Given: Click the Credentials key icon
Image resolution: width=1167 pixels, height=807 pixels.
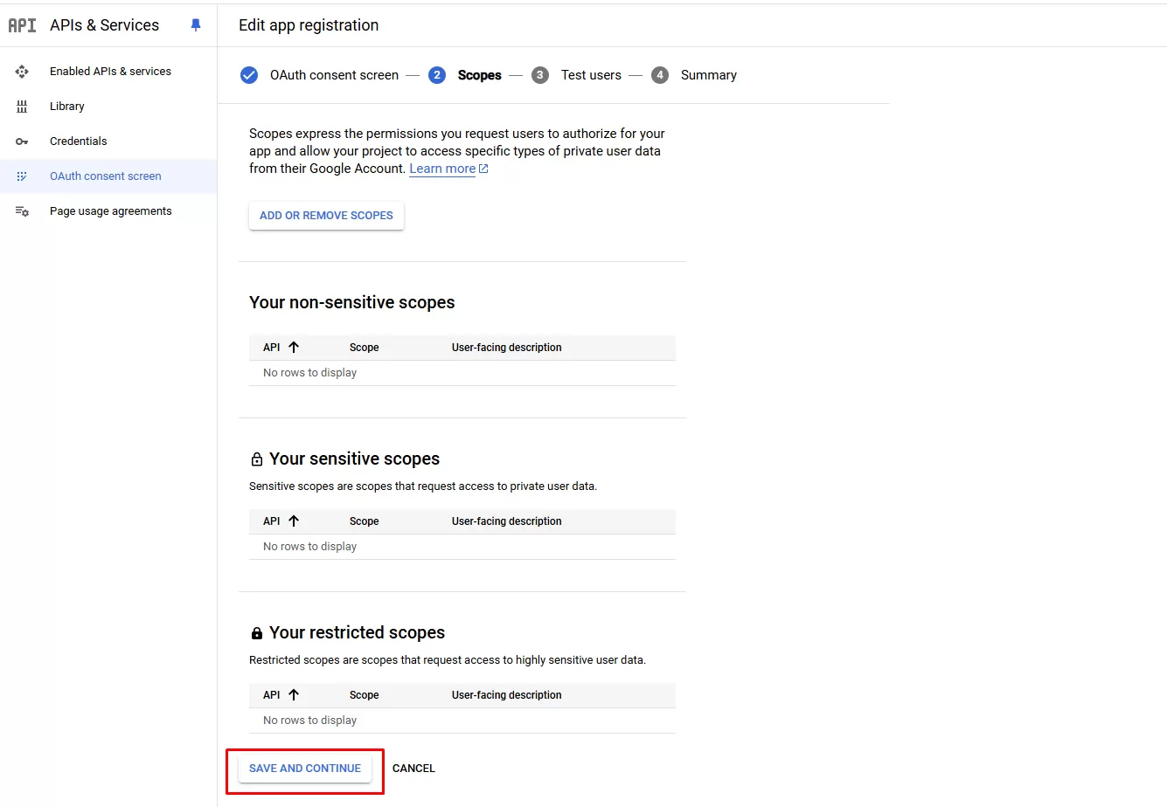Looking at the screenshot, I should [x=22, y=141].
